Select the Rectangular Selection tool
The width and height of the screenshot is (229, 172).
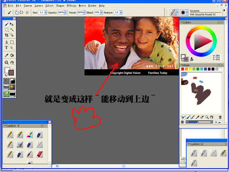pos(6,30)
